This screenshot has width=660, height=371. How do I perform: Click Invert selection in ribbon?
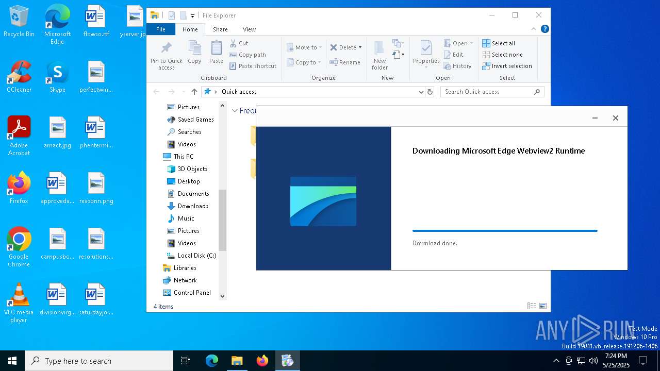click(x=507, y=66)
